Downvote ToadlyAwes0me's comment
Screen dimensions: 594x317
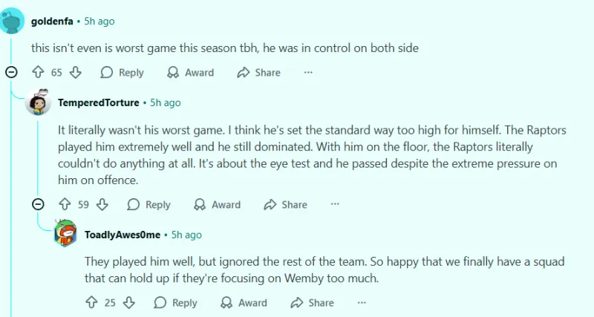[128, 302]
